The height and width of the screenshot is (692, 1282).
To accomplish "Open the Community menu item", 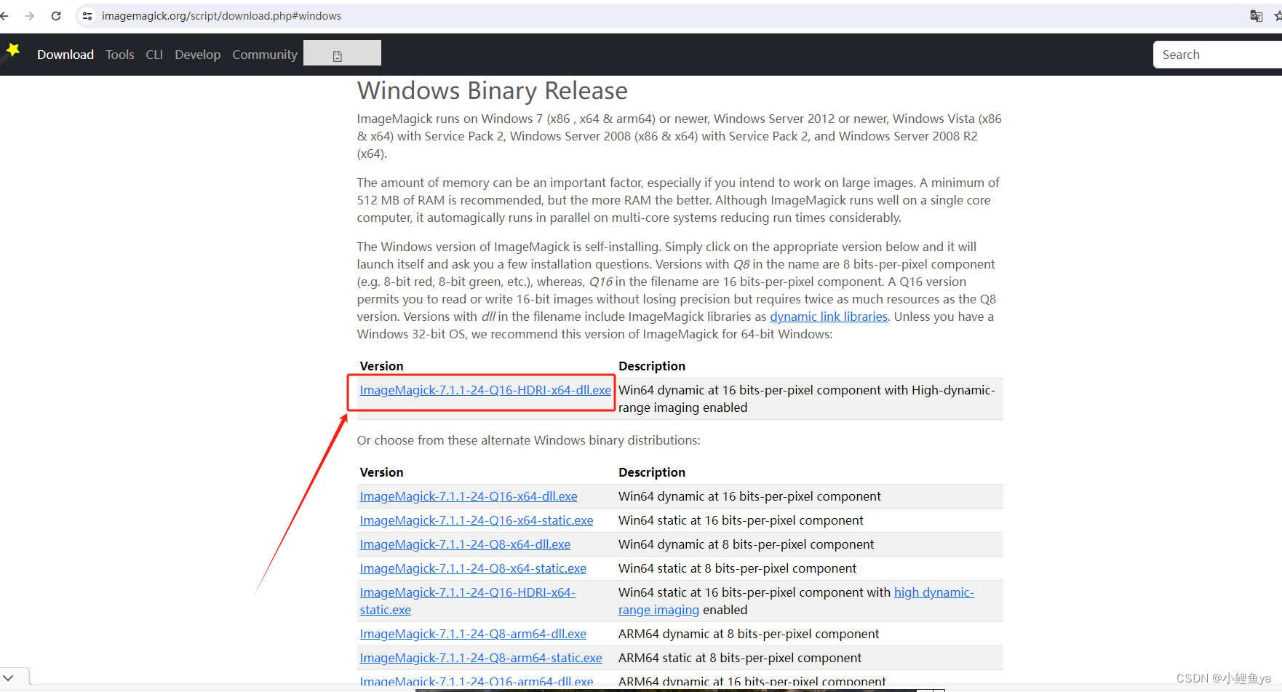I will (265, 55).
